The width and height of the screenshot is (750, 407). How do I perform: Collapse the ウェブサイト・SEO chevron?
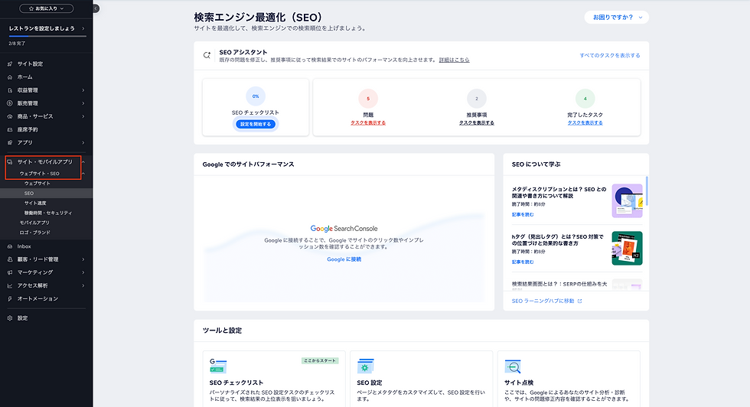(x=83, y=174)
